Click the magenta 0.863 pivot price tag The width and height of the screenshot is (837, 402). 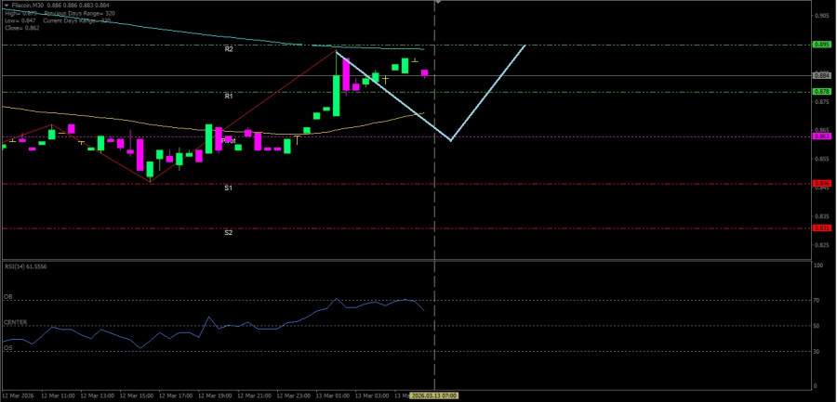820,136
